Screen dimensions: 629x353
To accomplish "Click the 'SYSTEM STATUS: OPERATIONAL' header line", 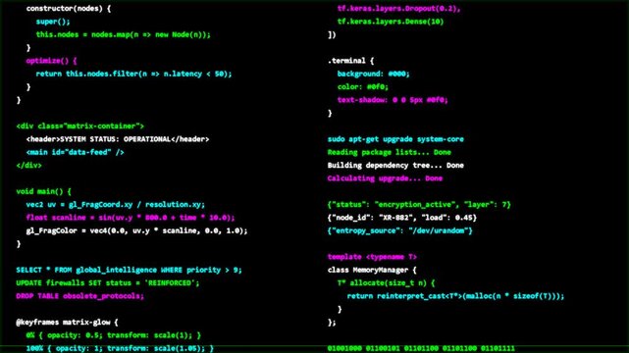I will [118, 139].
